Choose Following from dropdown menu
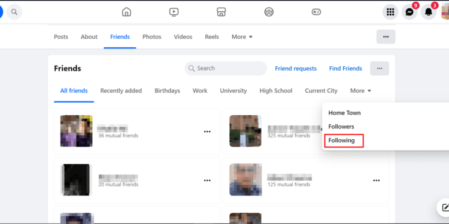449x224 pixels. tap(341, 140)
